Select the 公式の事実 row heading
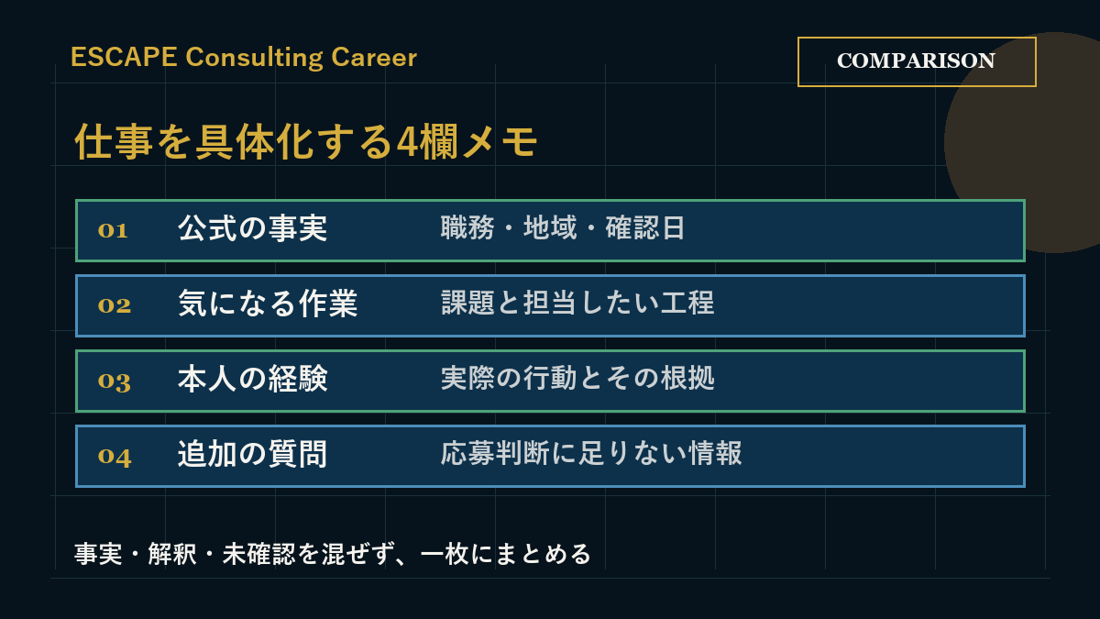The height and width of the screenshot is (619, 1100). click(252, 229)
